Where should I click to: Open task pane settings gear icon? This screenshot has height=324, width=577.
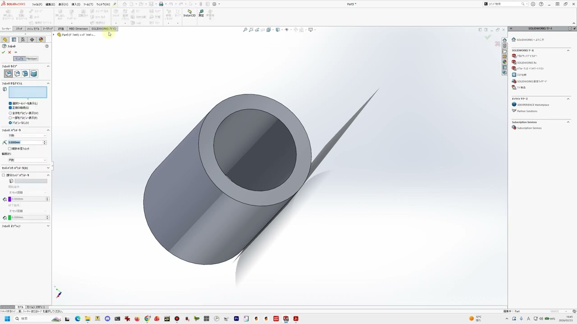click(570, 28)
